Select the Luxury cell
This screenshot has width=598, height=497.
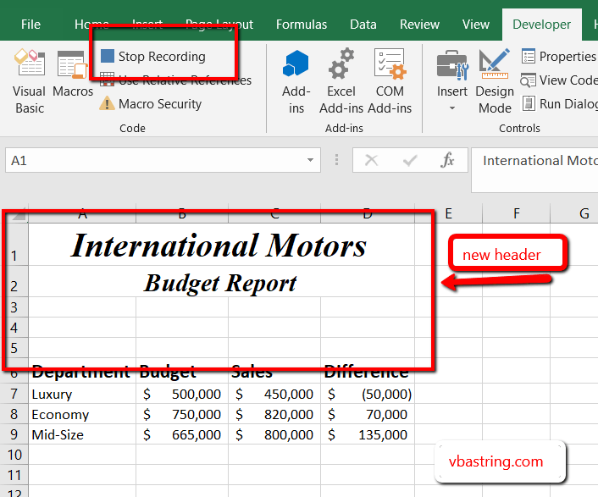tap(82, 394)
